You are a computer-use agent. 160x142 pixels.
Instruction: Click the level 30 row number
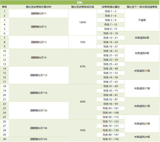[x=4, y=139]
